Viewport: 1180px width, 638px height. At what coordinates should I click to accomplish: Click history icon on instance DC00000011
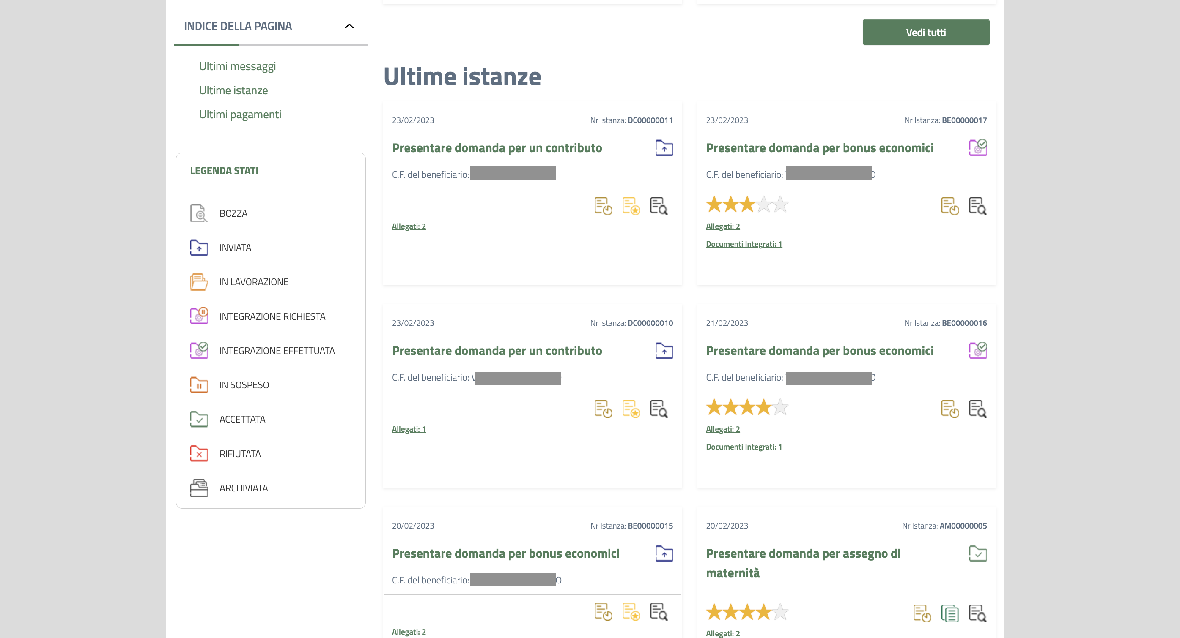[x=603, y=206]
